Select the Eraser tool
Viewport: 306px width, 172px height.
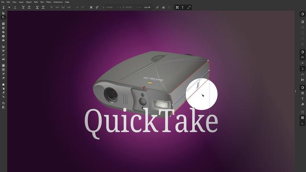[3, 93]
